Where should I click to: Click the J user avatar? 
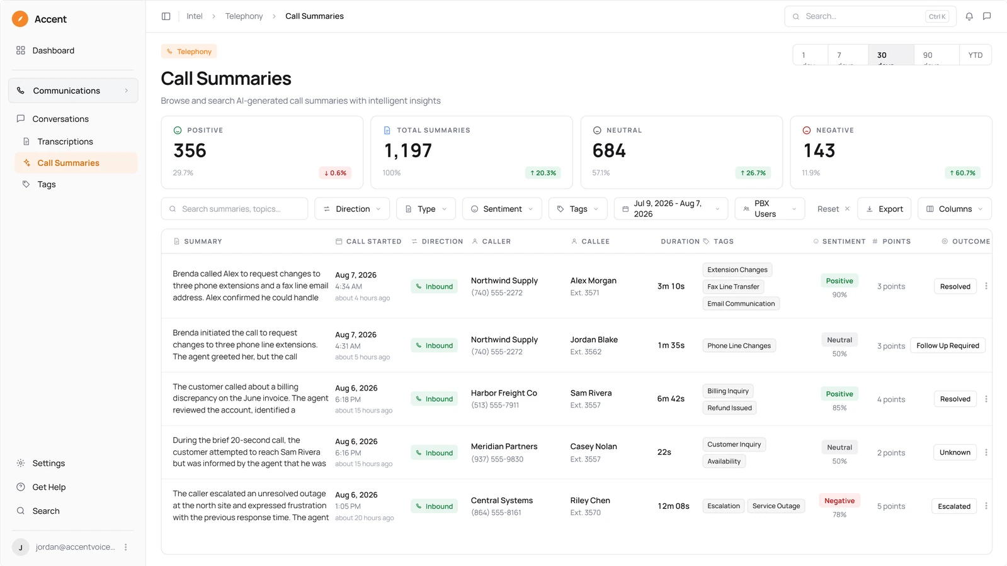point(21,547)
